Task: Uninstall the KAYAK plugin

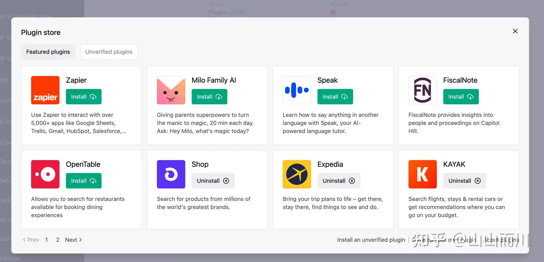Action: point(465,181)
